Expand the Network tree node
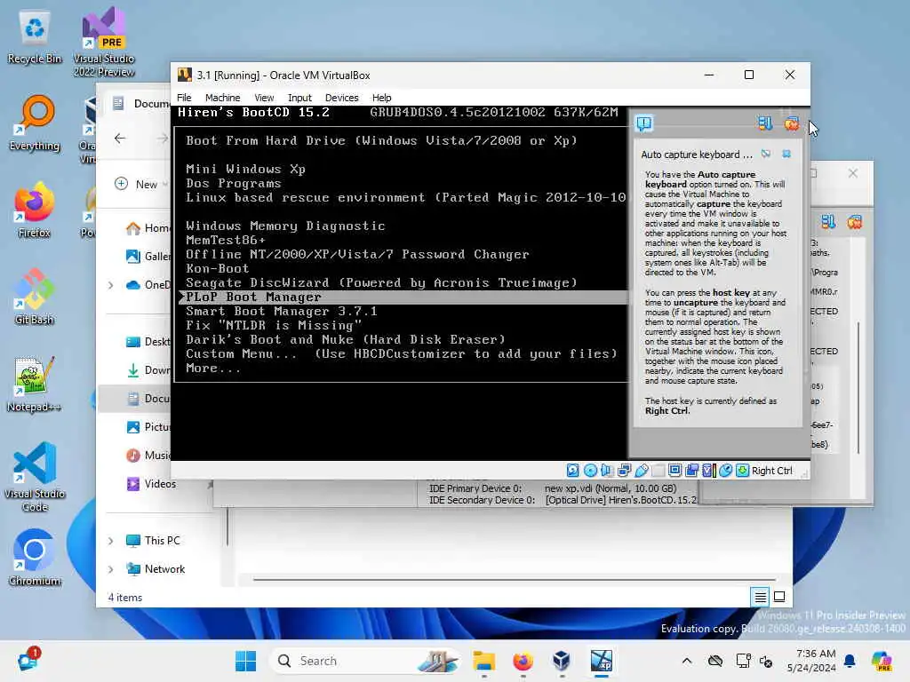Viewport: 910px width, 682px height. (x=111, y=569)
